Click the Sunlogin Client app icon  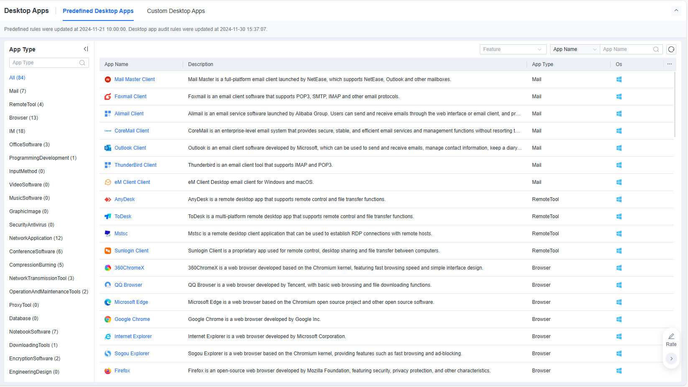pos(108,251)
